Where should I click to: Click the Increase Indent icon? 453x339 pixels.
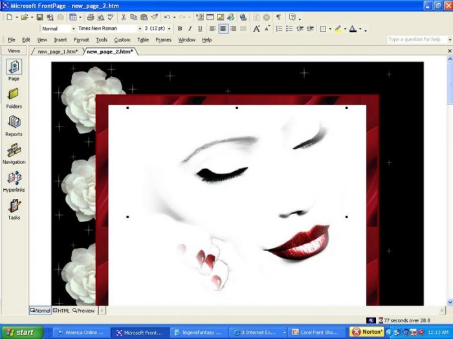(310, 28)
